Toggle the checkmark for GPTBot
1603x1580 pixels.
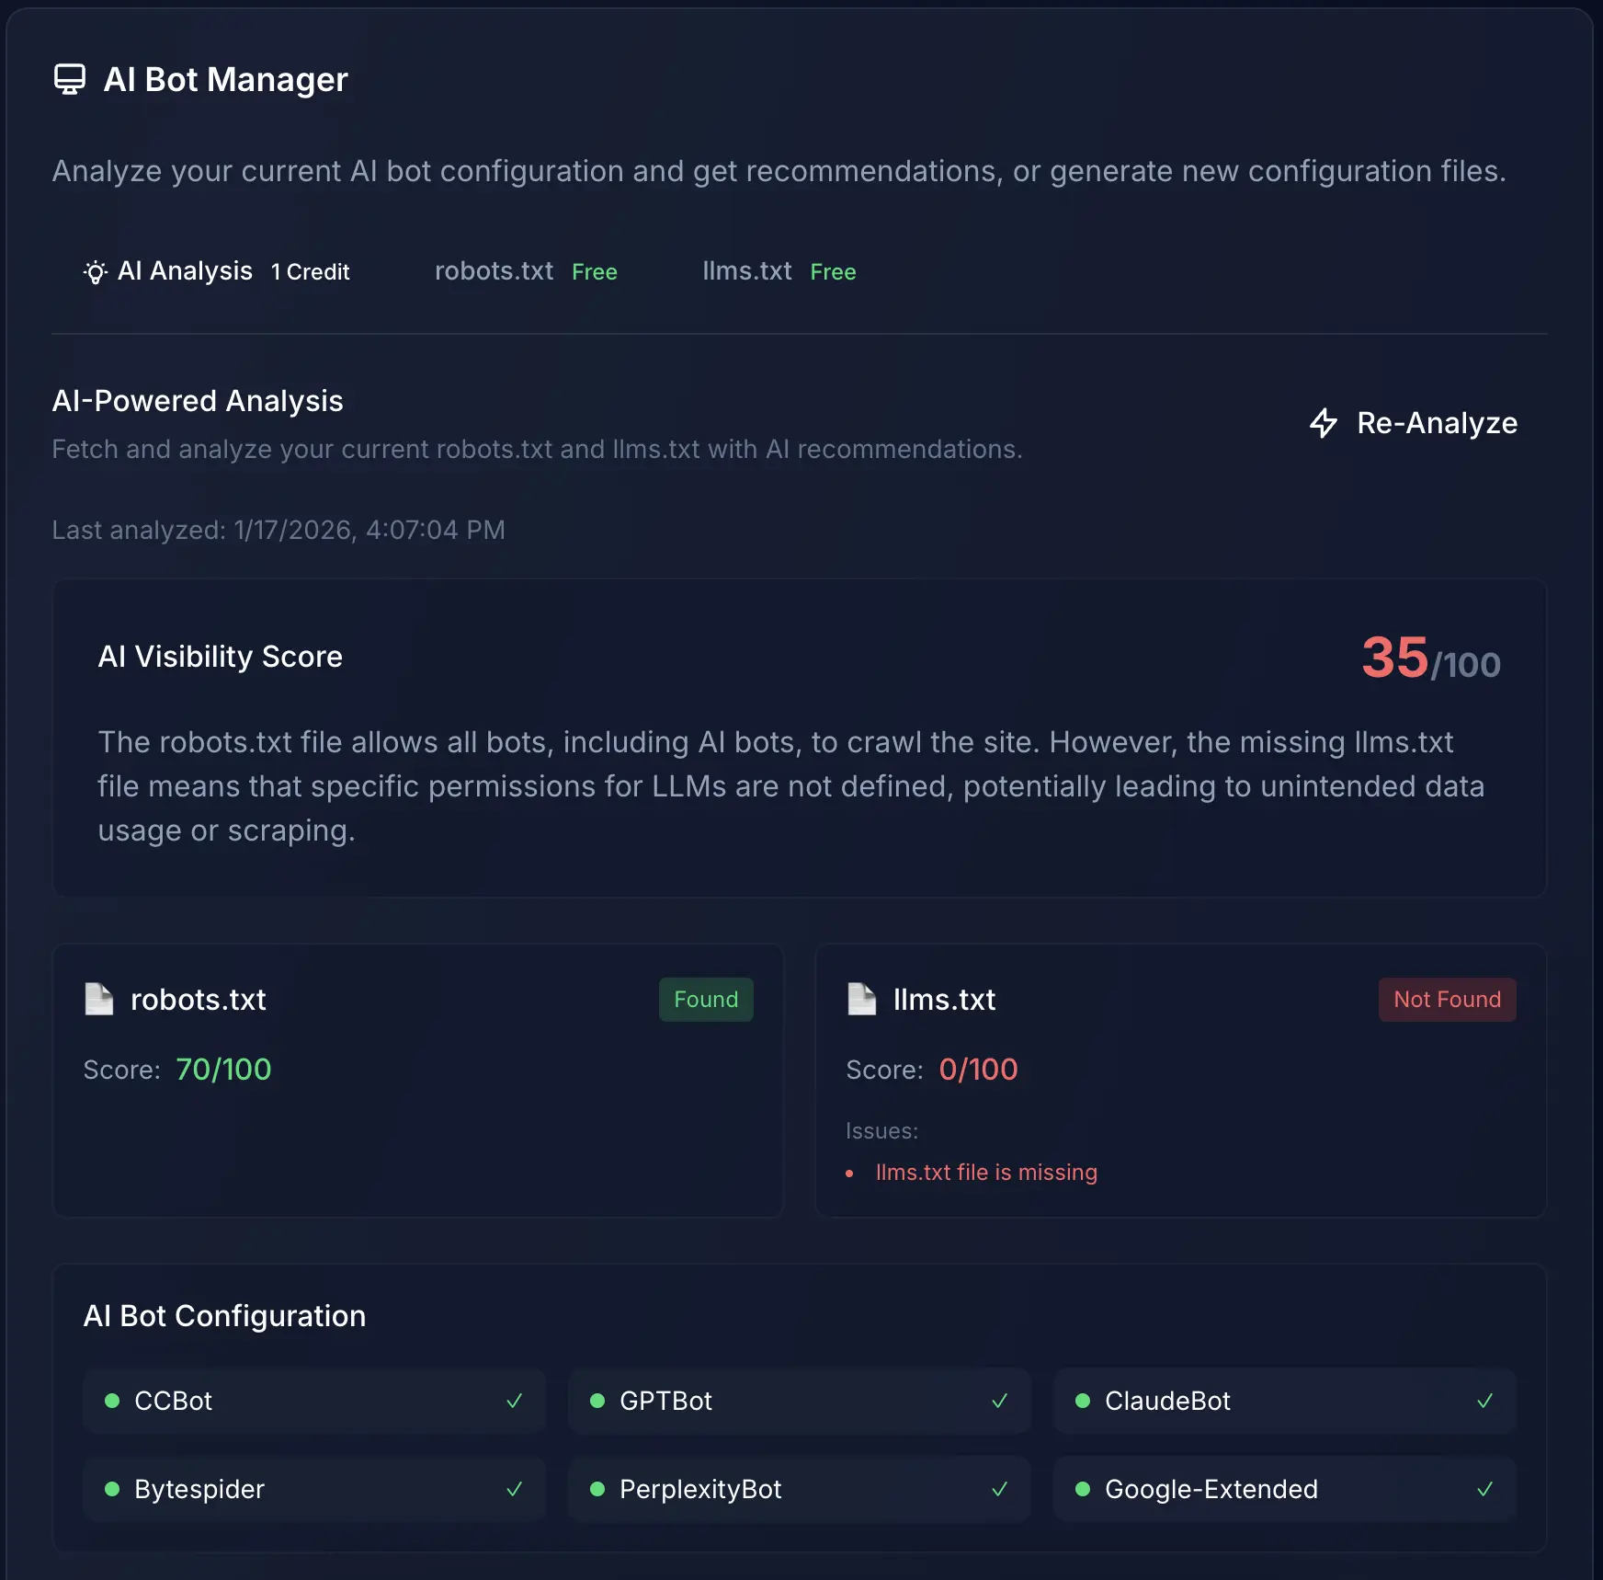point(999,1401)
